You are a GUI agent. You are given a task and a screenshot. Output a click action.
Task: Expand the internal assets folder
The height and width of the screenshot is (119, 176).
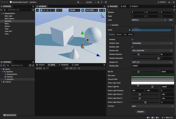coord(2,82)
